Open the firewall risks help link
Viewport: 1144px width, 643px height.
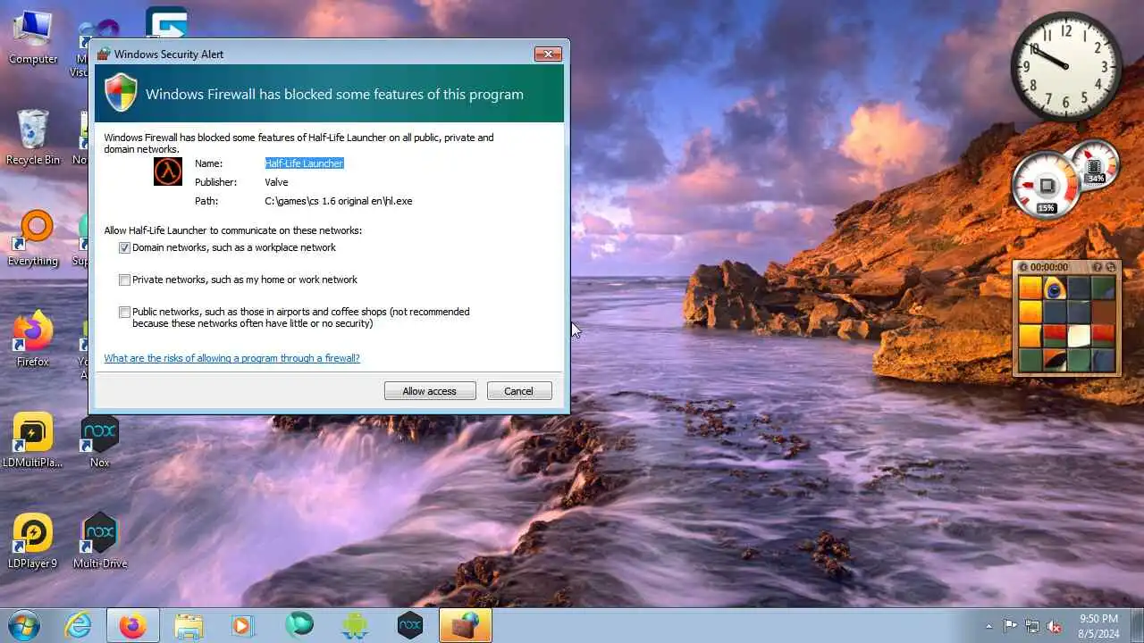[231, 358]
